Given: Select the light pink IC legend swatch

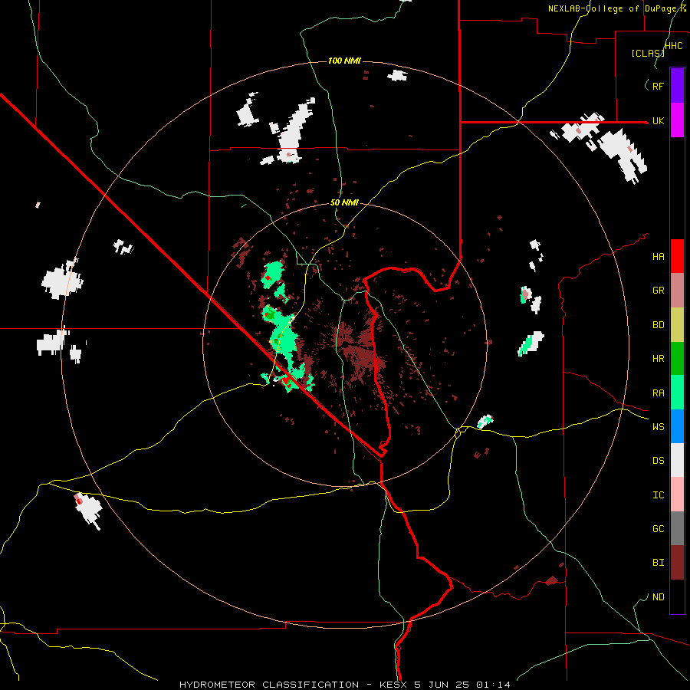Looking at the screenshot, I should (x=677, y=495).
